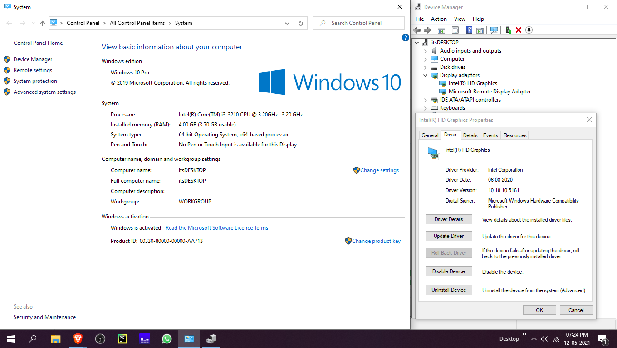This screenshot has height=348, width=617.
Task: Click the Search Control Panel field
Action: [x=358, y=23]
